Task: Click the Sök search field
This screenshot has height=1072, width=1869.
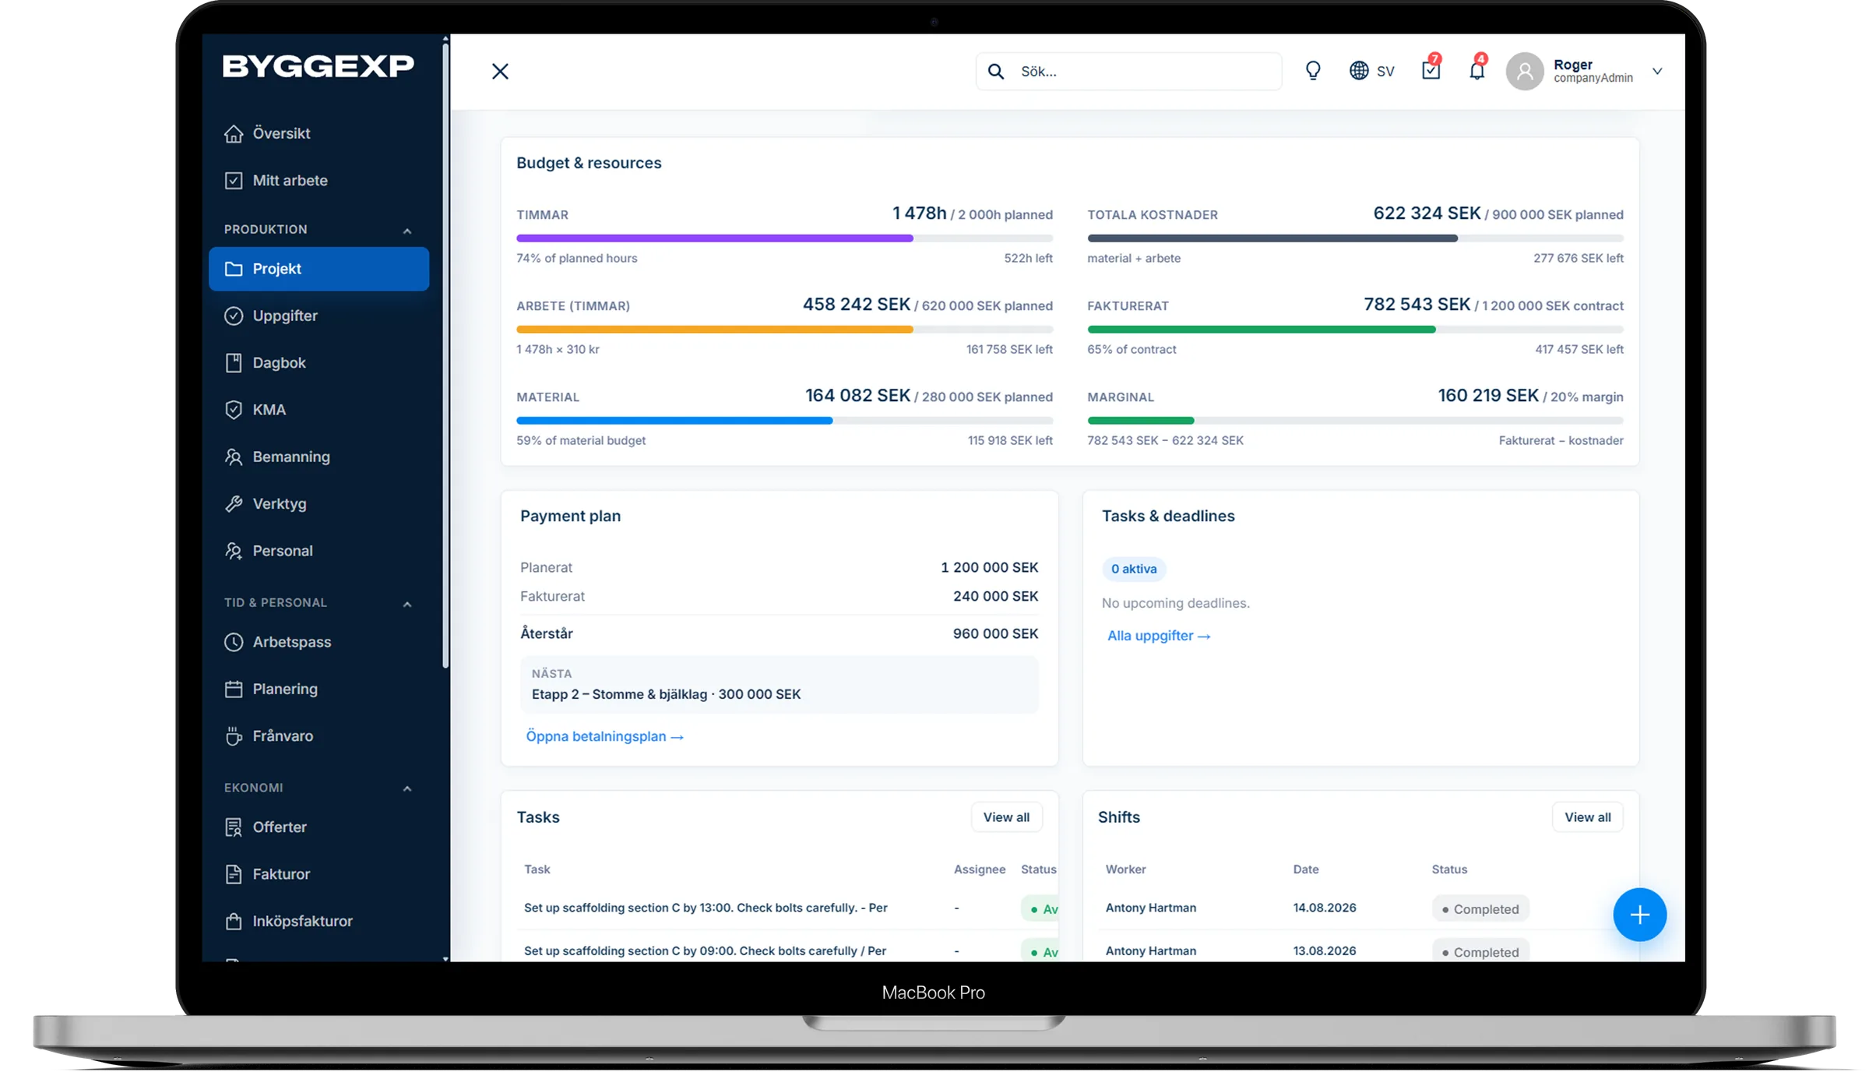Action: 1128,72
